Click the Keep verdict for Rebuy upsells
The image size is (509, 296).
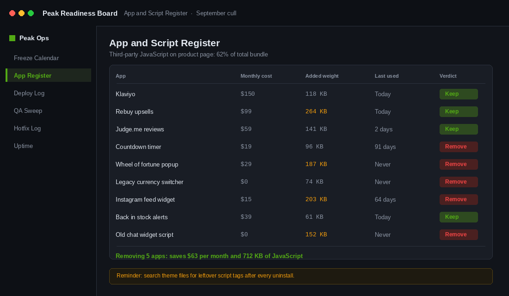(459, 111)
